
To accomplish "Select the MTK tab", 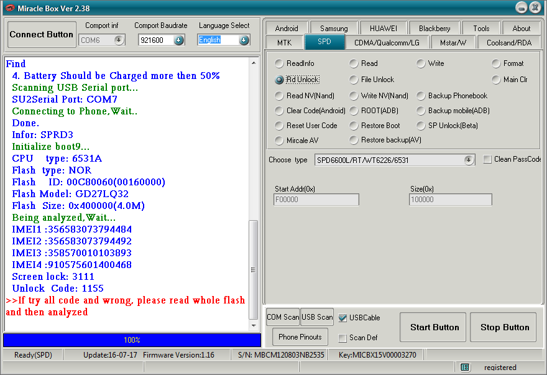I will point(284,42).
